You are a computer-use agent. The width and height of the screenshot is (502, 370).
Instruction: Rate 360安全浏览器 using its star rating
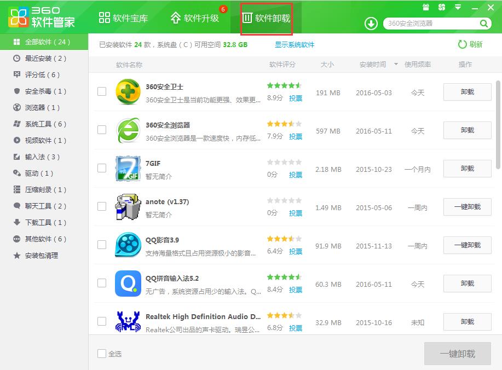point(284,124)
